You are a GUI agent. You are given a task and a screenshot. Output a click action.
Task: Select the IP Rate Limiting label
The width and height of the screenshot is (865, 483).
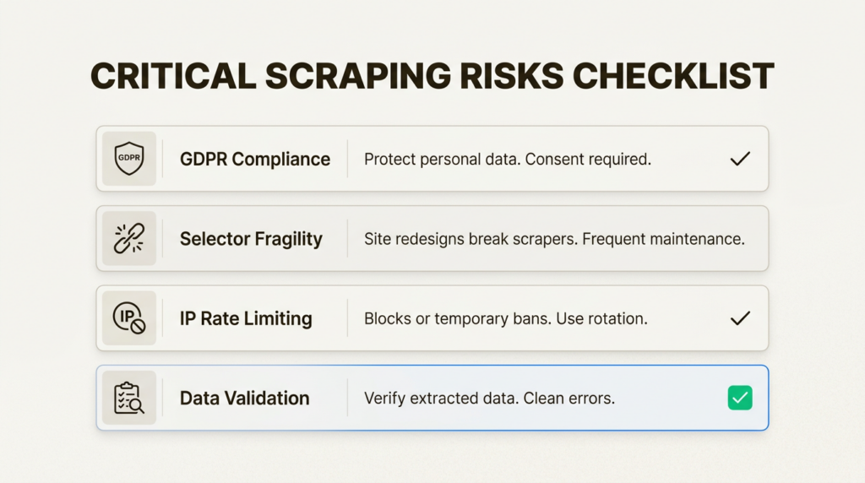click(x=246, y=318)
